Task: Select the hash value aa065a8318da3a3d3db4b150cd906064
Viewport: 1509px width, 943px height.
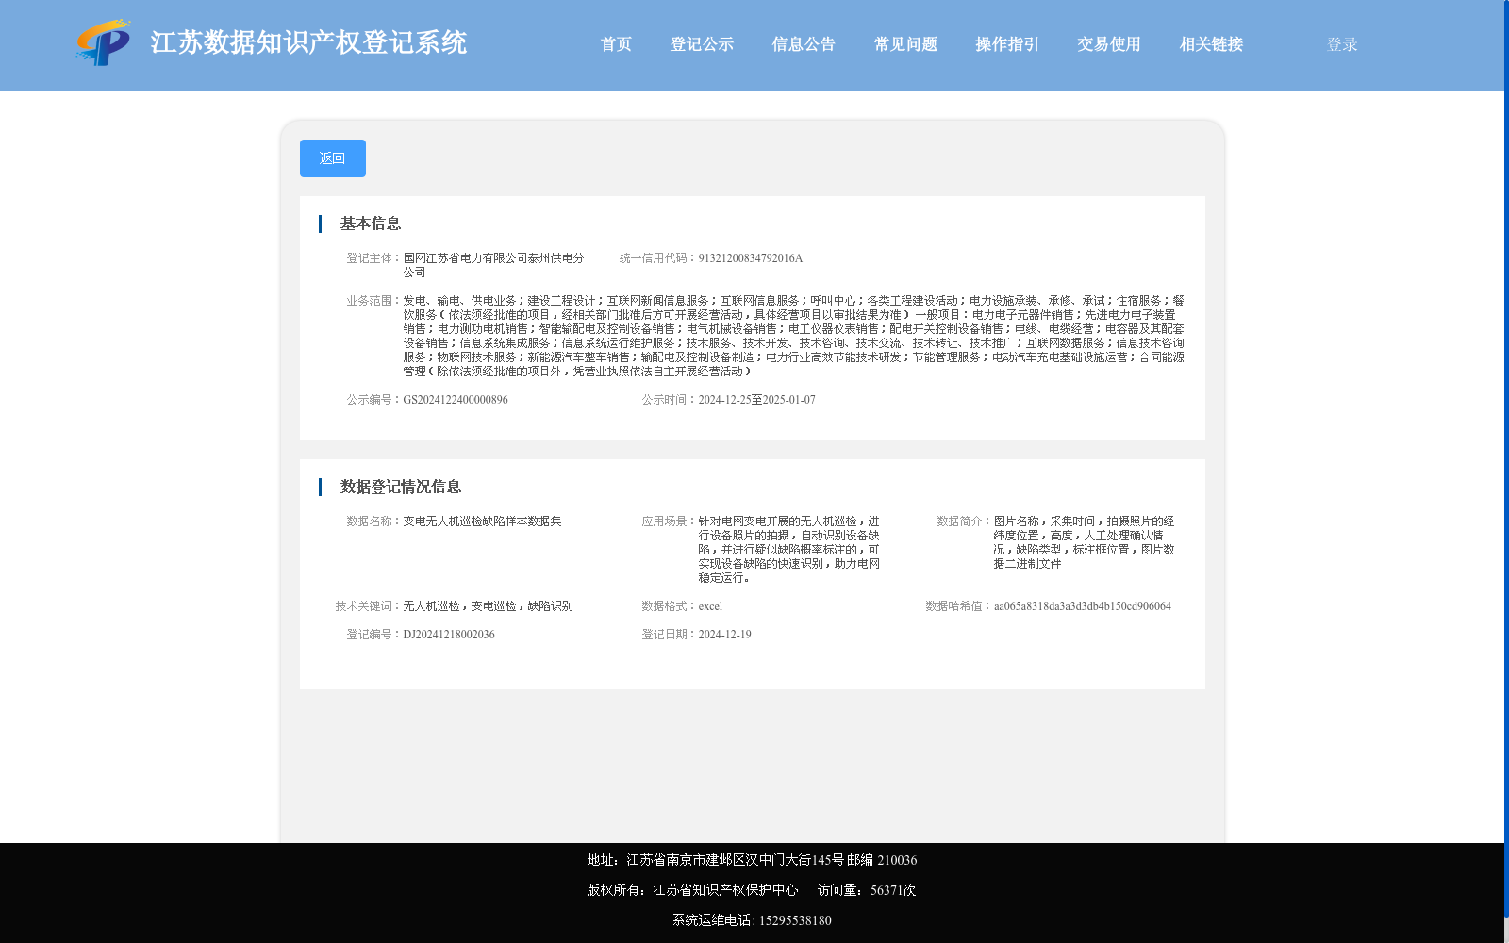Action: (x=1083, y=606)
